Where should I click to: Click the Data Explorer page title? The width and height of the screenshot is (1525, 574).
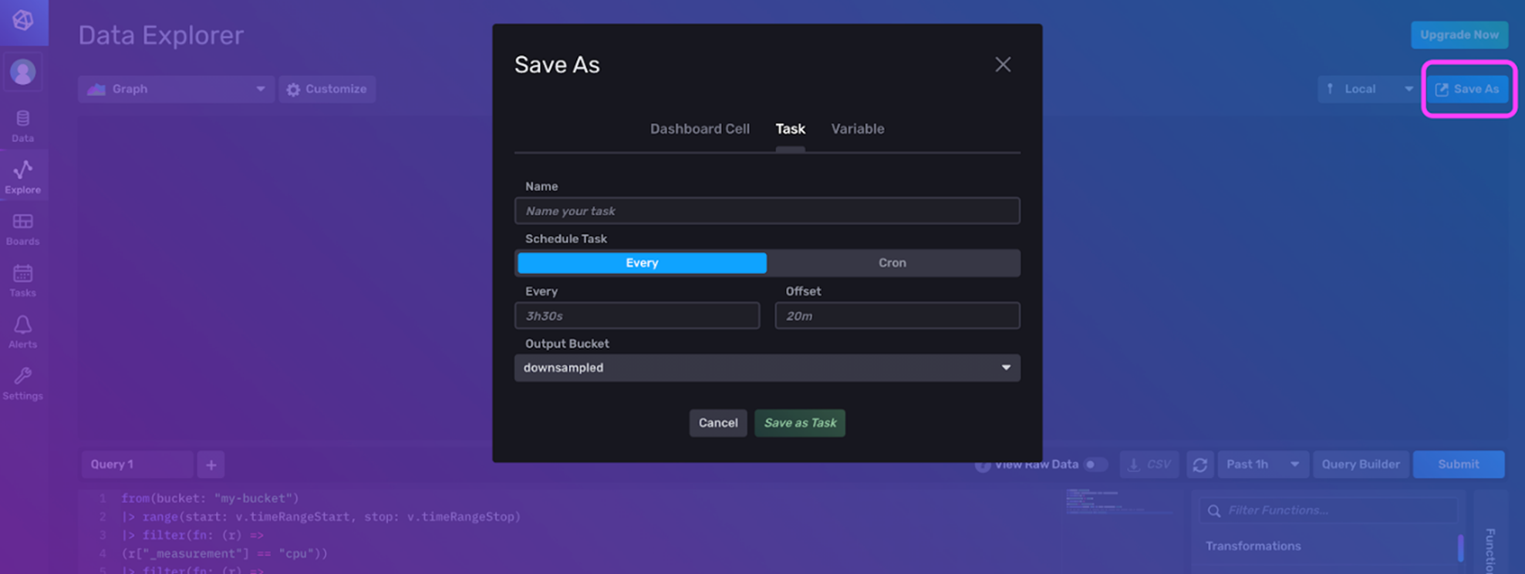point(160,35)
